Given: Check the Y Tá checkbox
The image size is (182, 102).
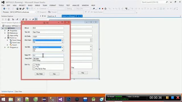Looking at the screenshot, I should coord(34,67).
